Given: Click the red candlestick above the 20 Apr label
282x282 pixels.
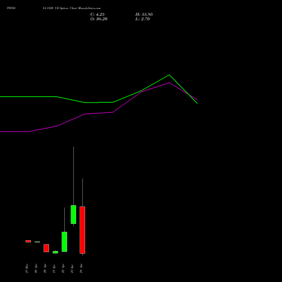Looking at the screenshot, I should pyautogui.click(x=46, y=248).
